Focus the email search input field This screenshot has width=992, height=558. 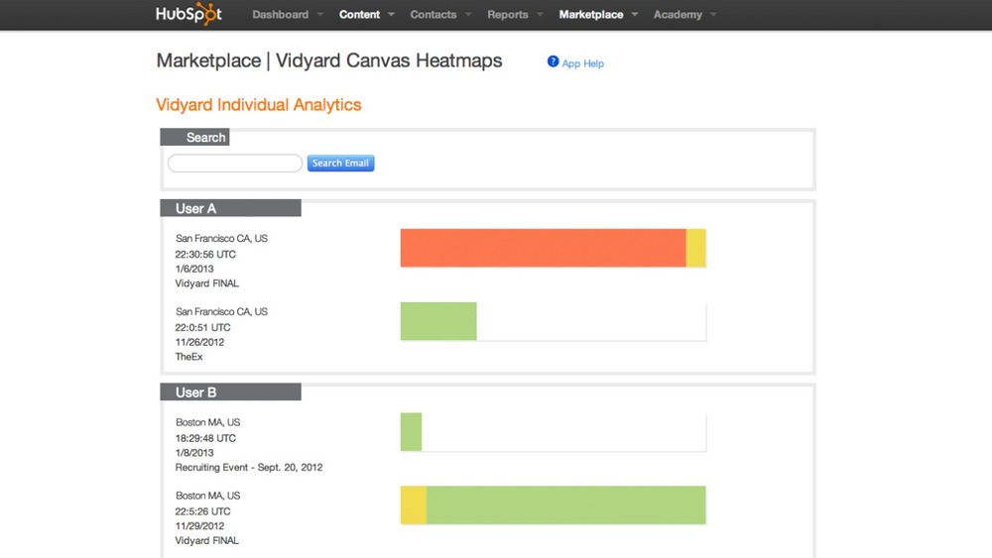[x=235, y=164]
